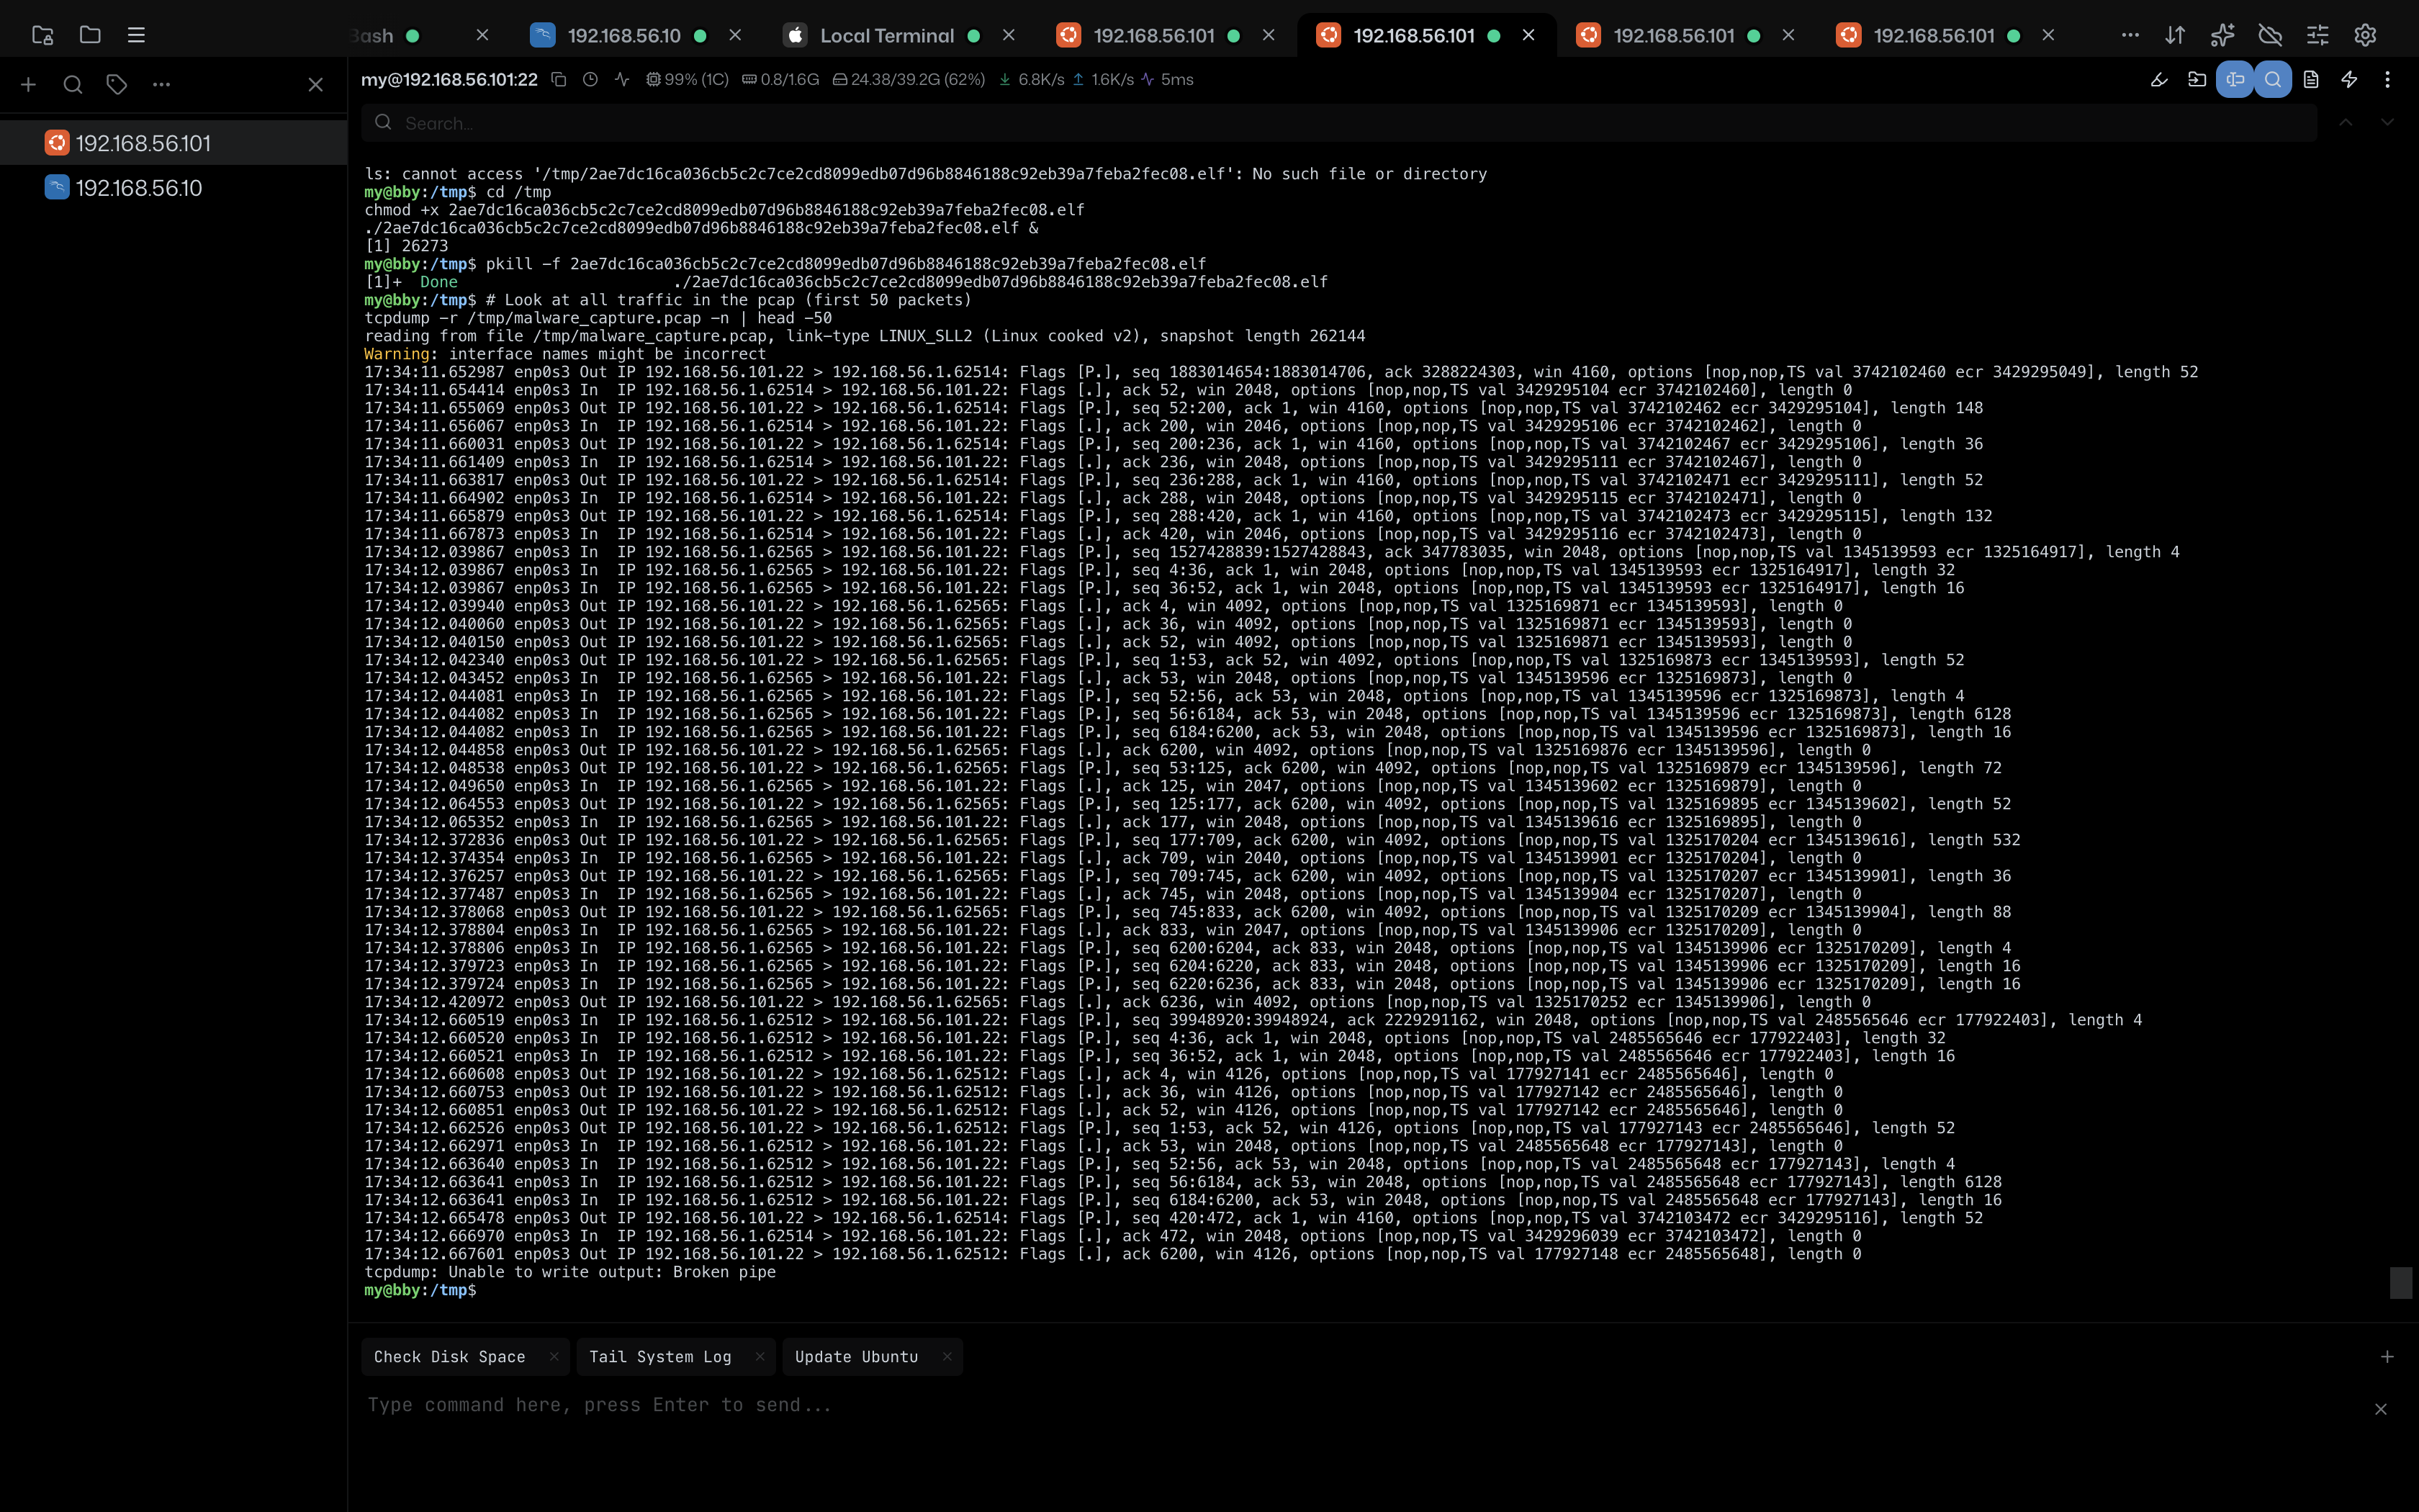Open the locked folder vault icon
This screenshot has width=2419, height=1512.
pos(42,35)
